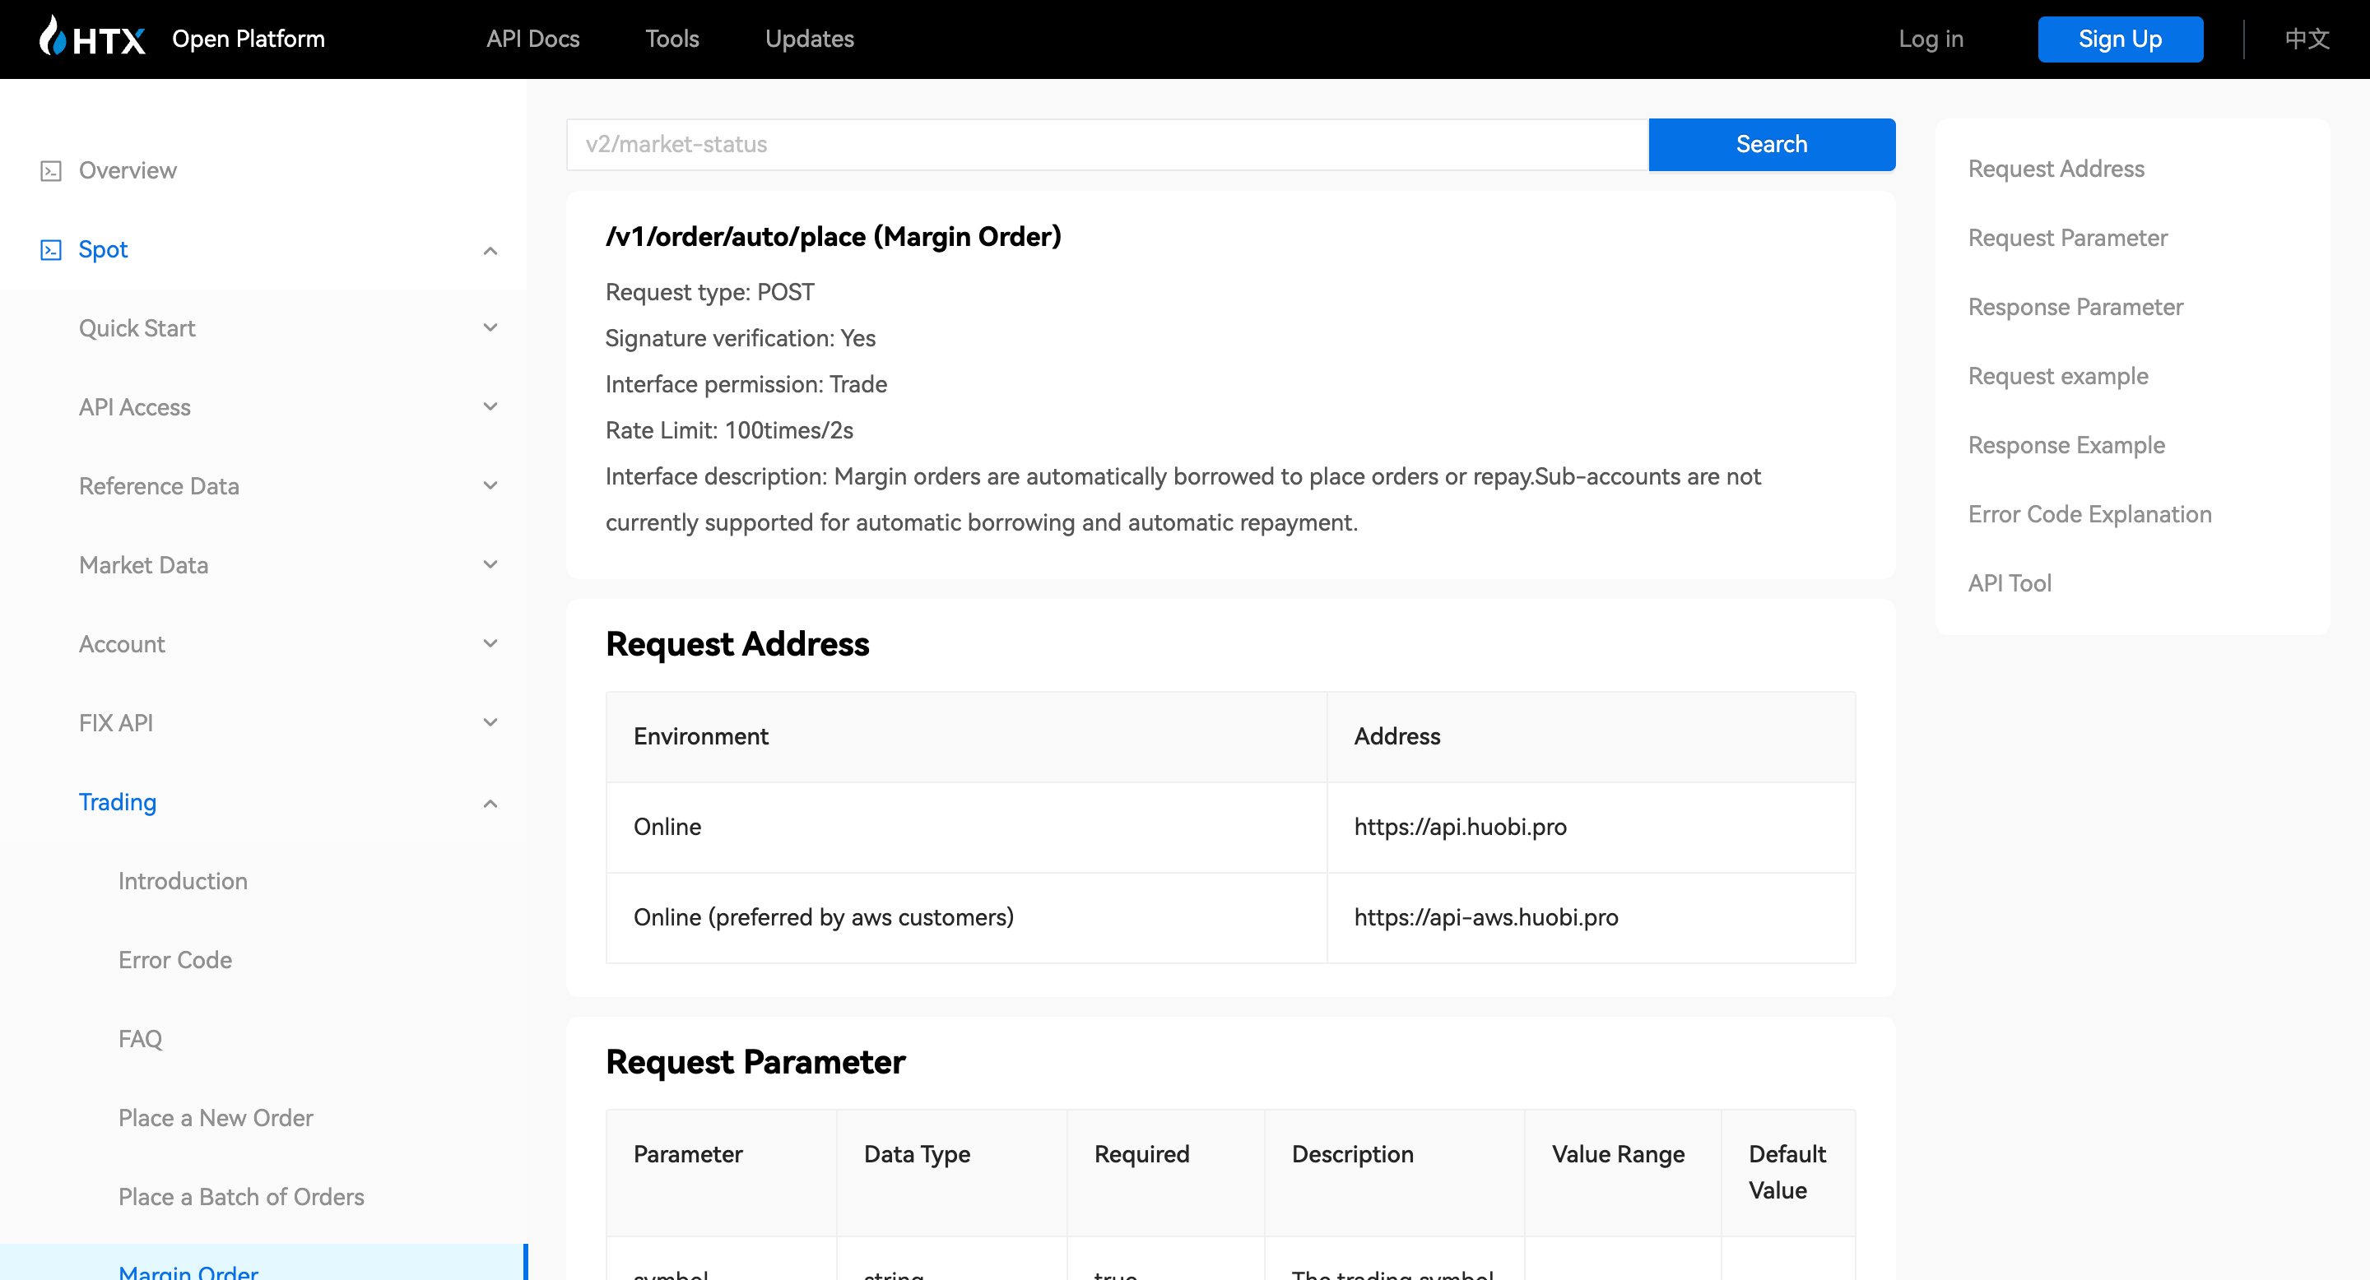Viewport: 2370px width, 1280px height.
Task: Click the Overview terminal icon
Action: [x=50, y=171]
